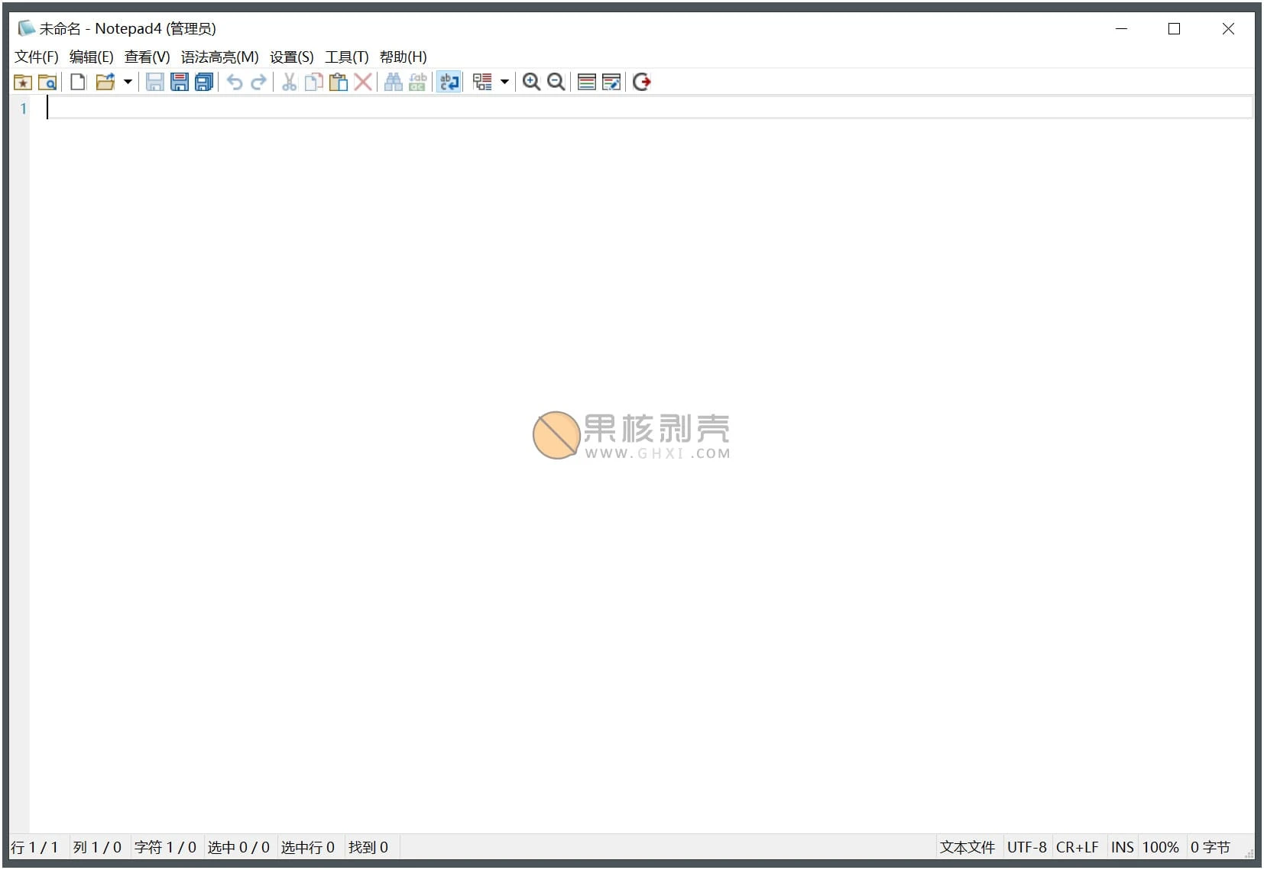Click Save As toolbar icon
The height and width of the screenshot is (870, 1264).
pyautogui.click(x=180, y=82)
